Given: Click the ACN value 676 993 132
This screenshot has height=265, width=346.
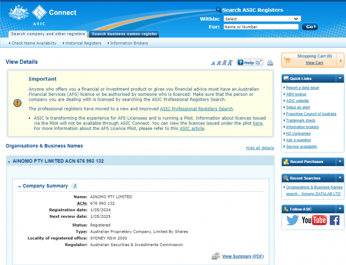Looking at the screenshot, I should point(102,203).
